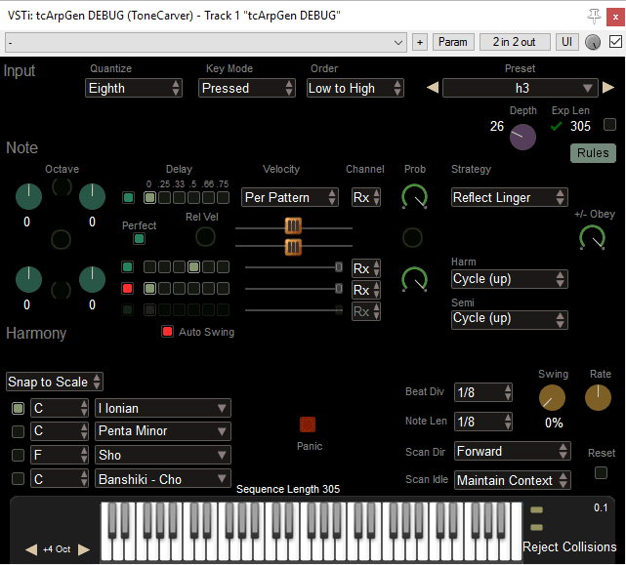Open the Harm Cycle (up) selector
This screenshot has width=626, height=565.
click(x=510, y=279)
